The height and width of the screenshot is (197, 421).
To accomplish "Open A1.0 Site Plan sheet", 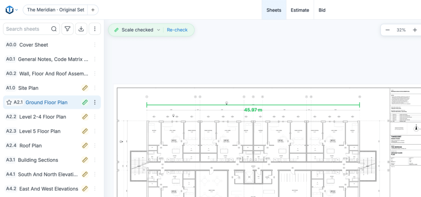I will point(52,88).
